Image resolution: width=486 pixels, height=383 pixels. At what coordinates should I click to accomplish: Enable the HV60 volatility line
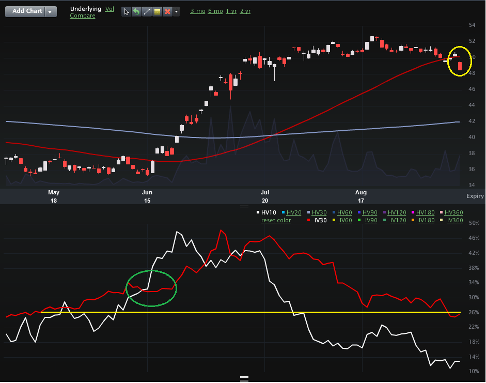tap(344, 212)
